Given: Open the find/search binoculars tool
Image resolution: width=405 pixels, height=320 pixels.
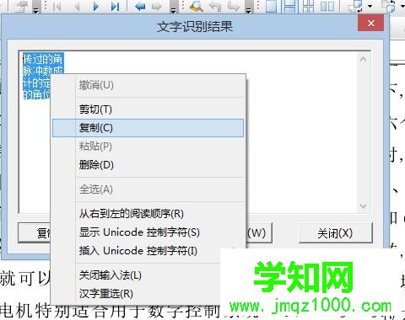Looking at the screenshot, I should coord(197,6).
